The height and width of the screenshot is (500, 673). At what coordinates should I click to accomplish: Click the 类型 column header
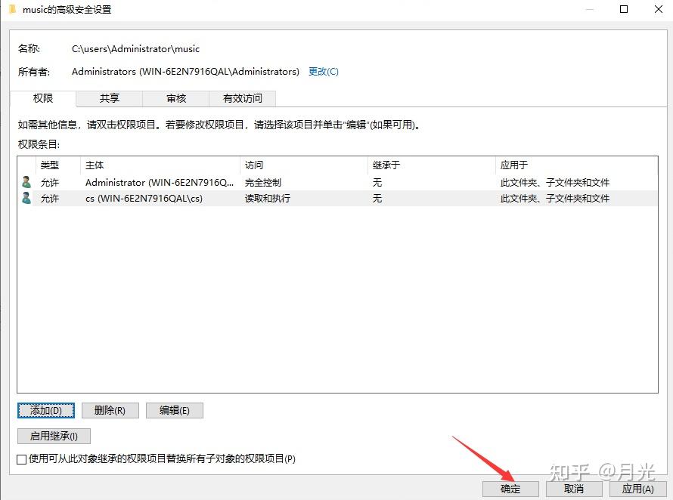50,165
